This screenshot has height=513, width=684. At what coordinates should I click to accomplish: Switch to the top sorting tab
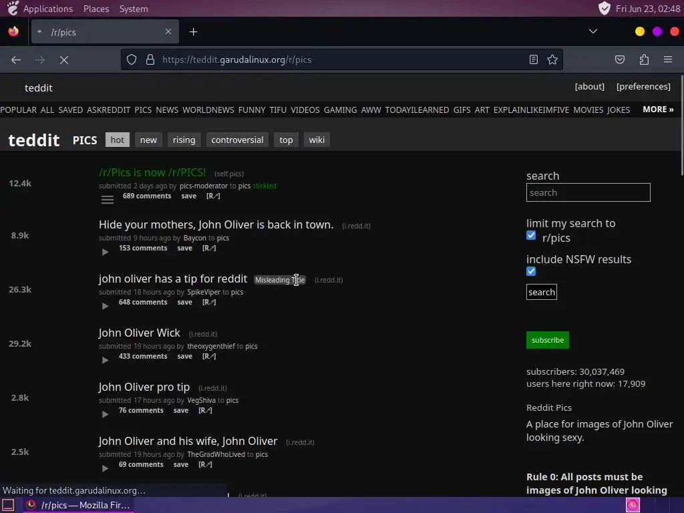286,140
